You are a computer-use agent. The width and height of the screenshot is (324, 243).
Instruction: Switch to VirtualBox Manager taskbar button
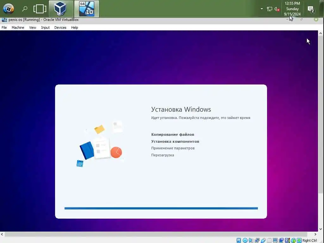pos(61,9)
